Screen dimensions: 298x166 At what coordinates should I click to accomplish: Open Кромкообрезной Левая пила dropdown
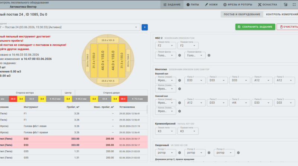coord(165,131)
